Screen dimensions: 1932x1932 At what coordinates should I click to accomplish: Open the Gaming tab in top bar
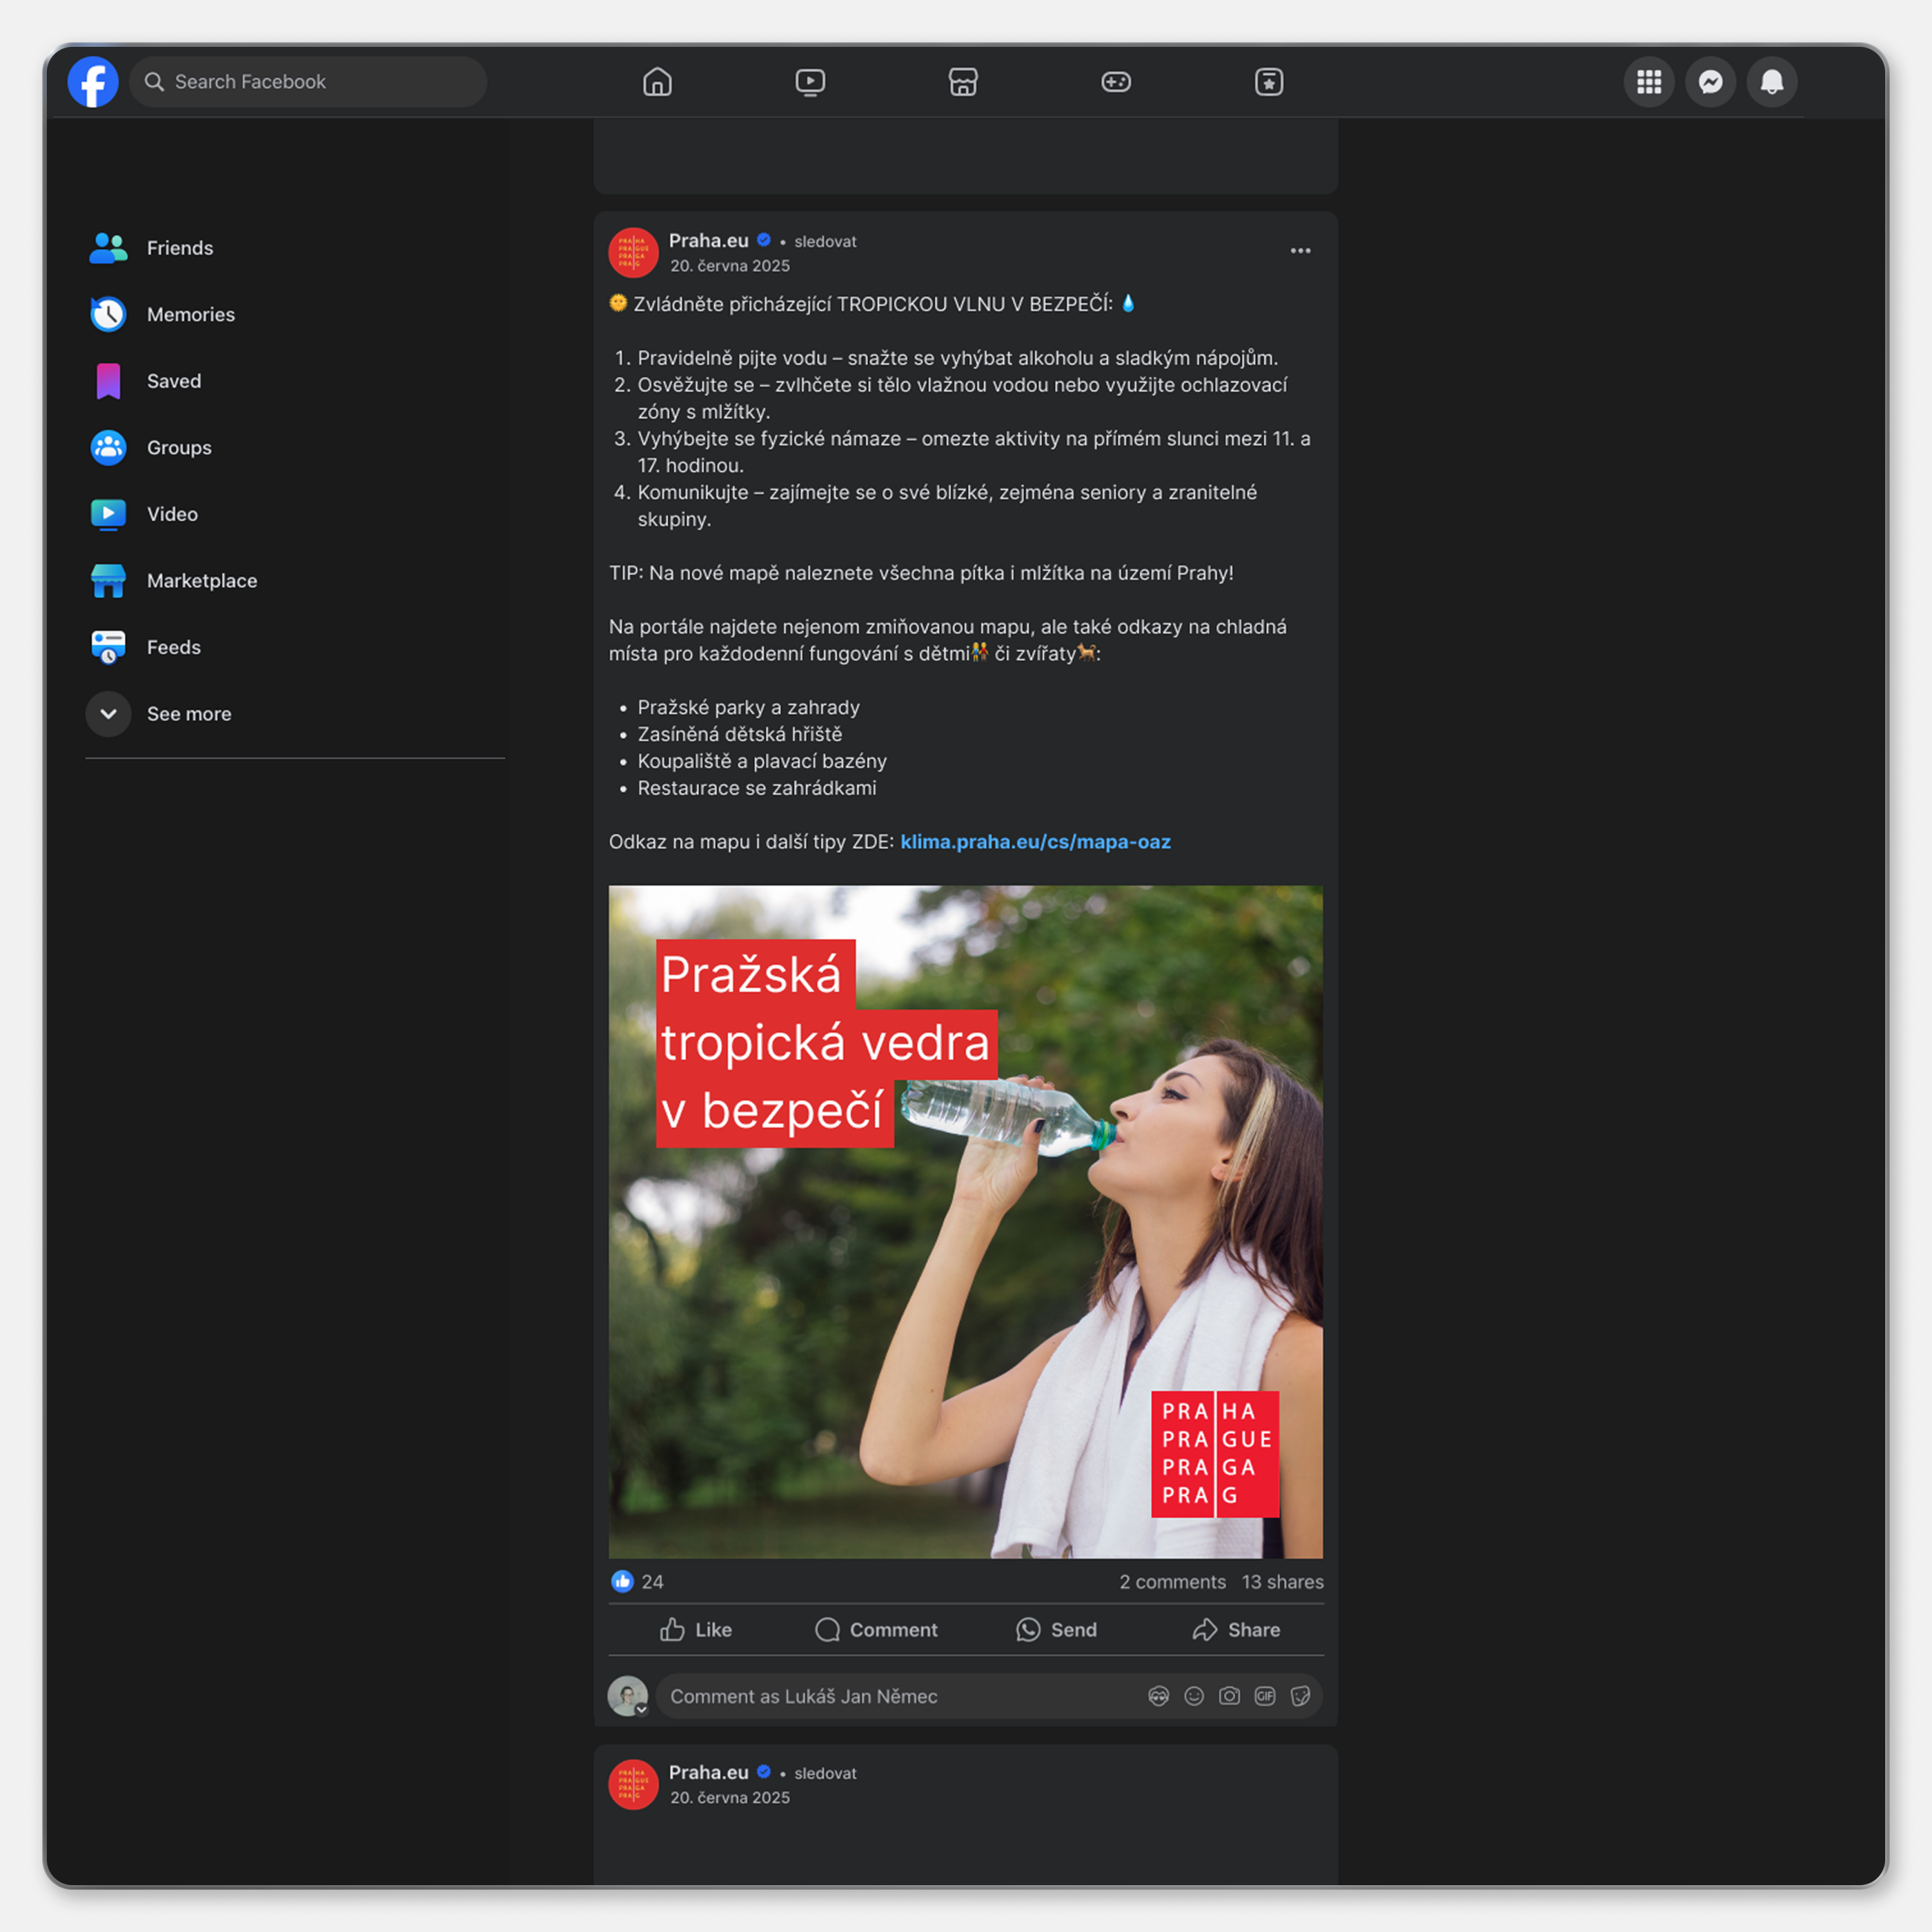pyautogui.click(x=1116, y=82)
